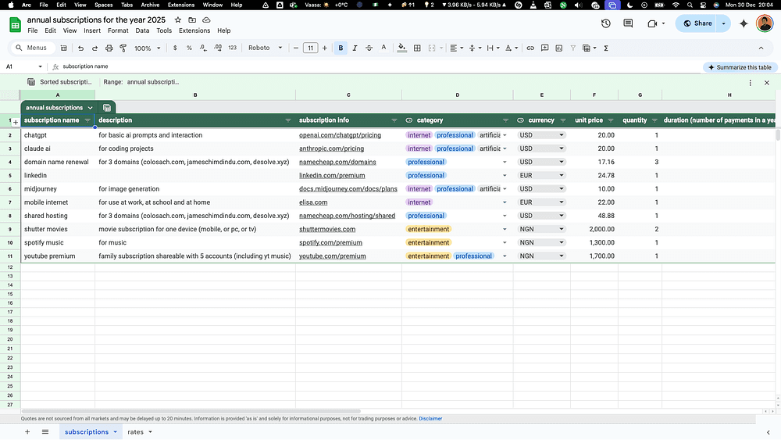Open currency dropdown for chatgpt row

562,135
